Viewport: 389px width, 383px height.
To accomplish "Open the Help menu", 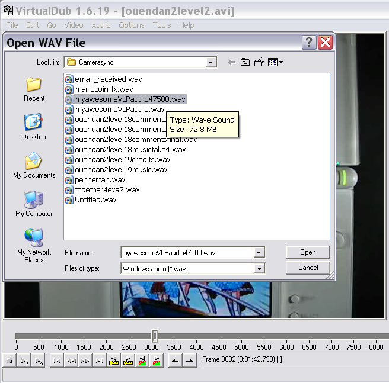I will click(187, 25).
